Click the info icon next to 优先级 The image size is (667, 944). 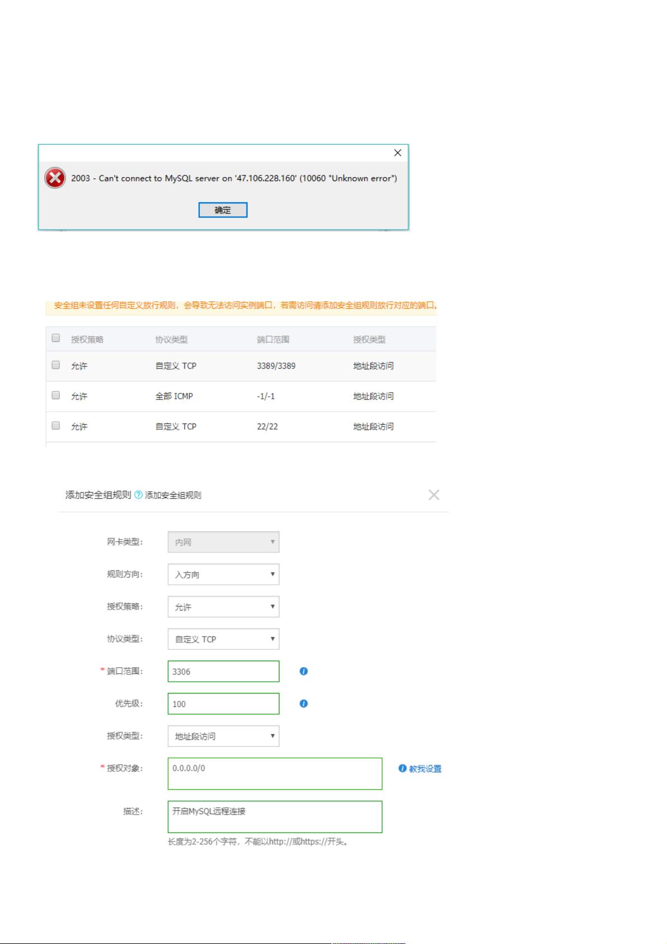pos(304,704)
